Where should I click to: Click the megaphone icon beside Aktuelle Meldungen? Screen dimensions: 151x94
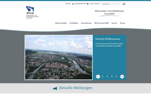(x=55, y=88)
